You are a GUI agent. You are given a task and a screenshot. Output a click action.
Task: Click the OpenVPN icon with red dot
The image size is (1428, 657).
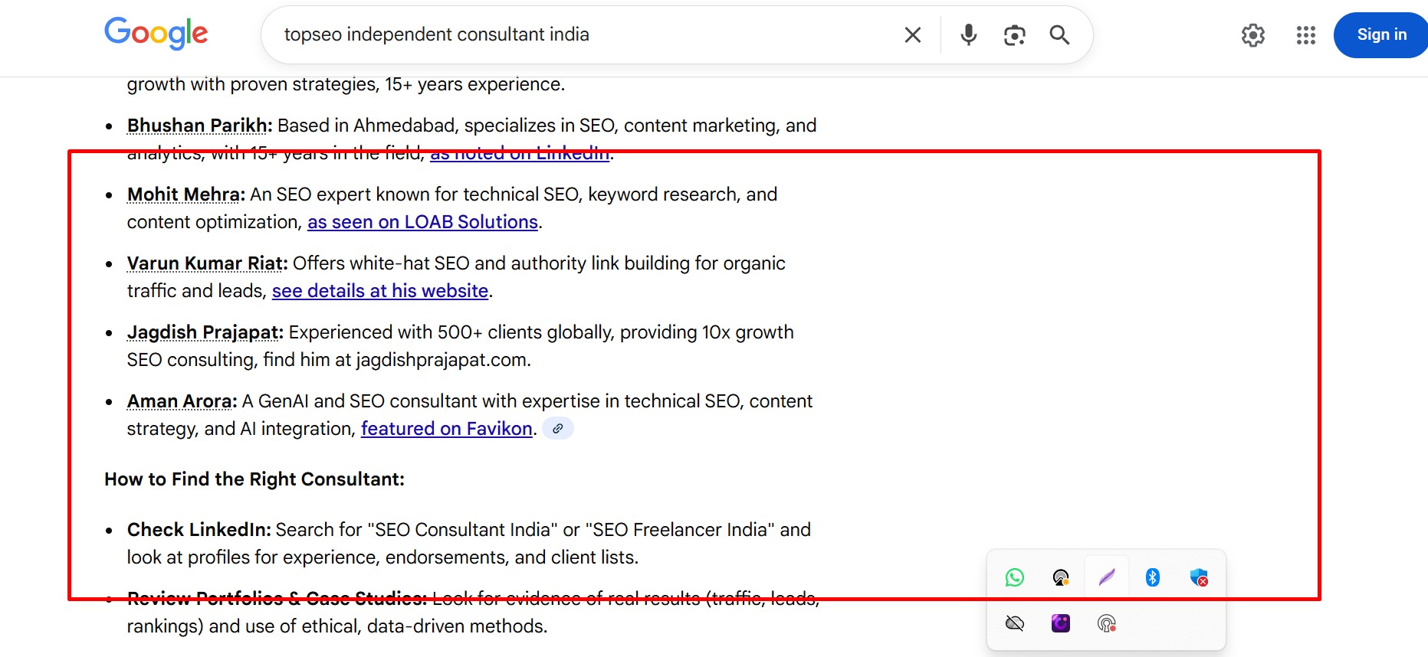[x=1106, y=623]
